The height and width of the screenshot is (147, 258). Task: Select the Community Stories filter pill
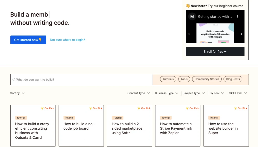pyautogui.click(x=207, y=79)
